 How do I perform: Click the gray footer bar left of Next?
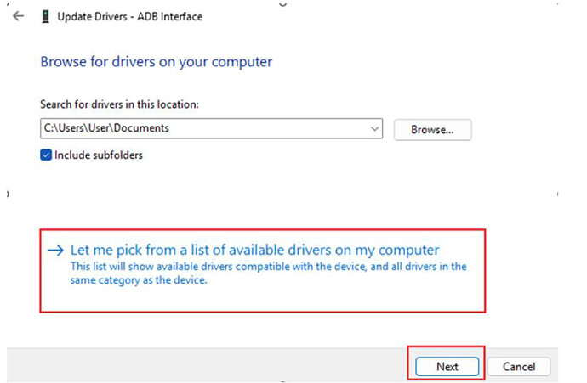tap(206, 365)
